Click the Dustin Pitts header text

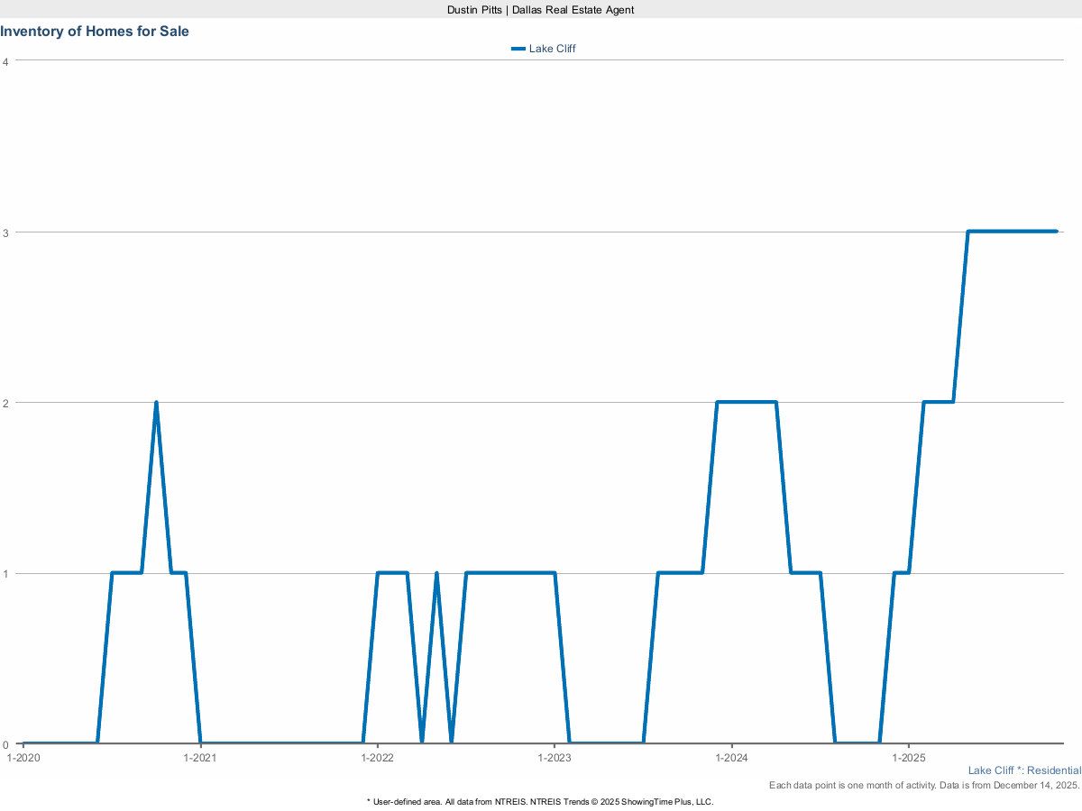pos(541,9)
